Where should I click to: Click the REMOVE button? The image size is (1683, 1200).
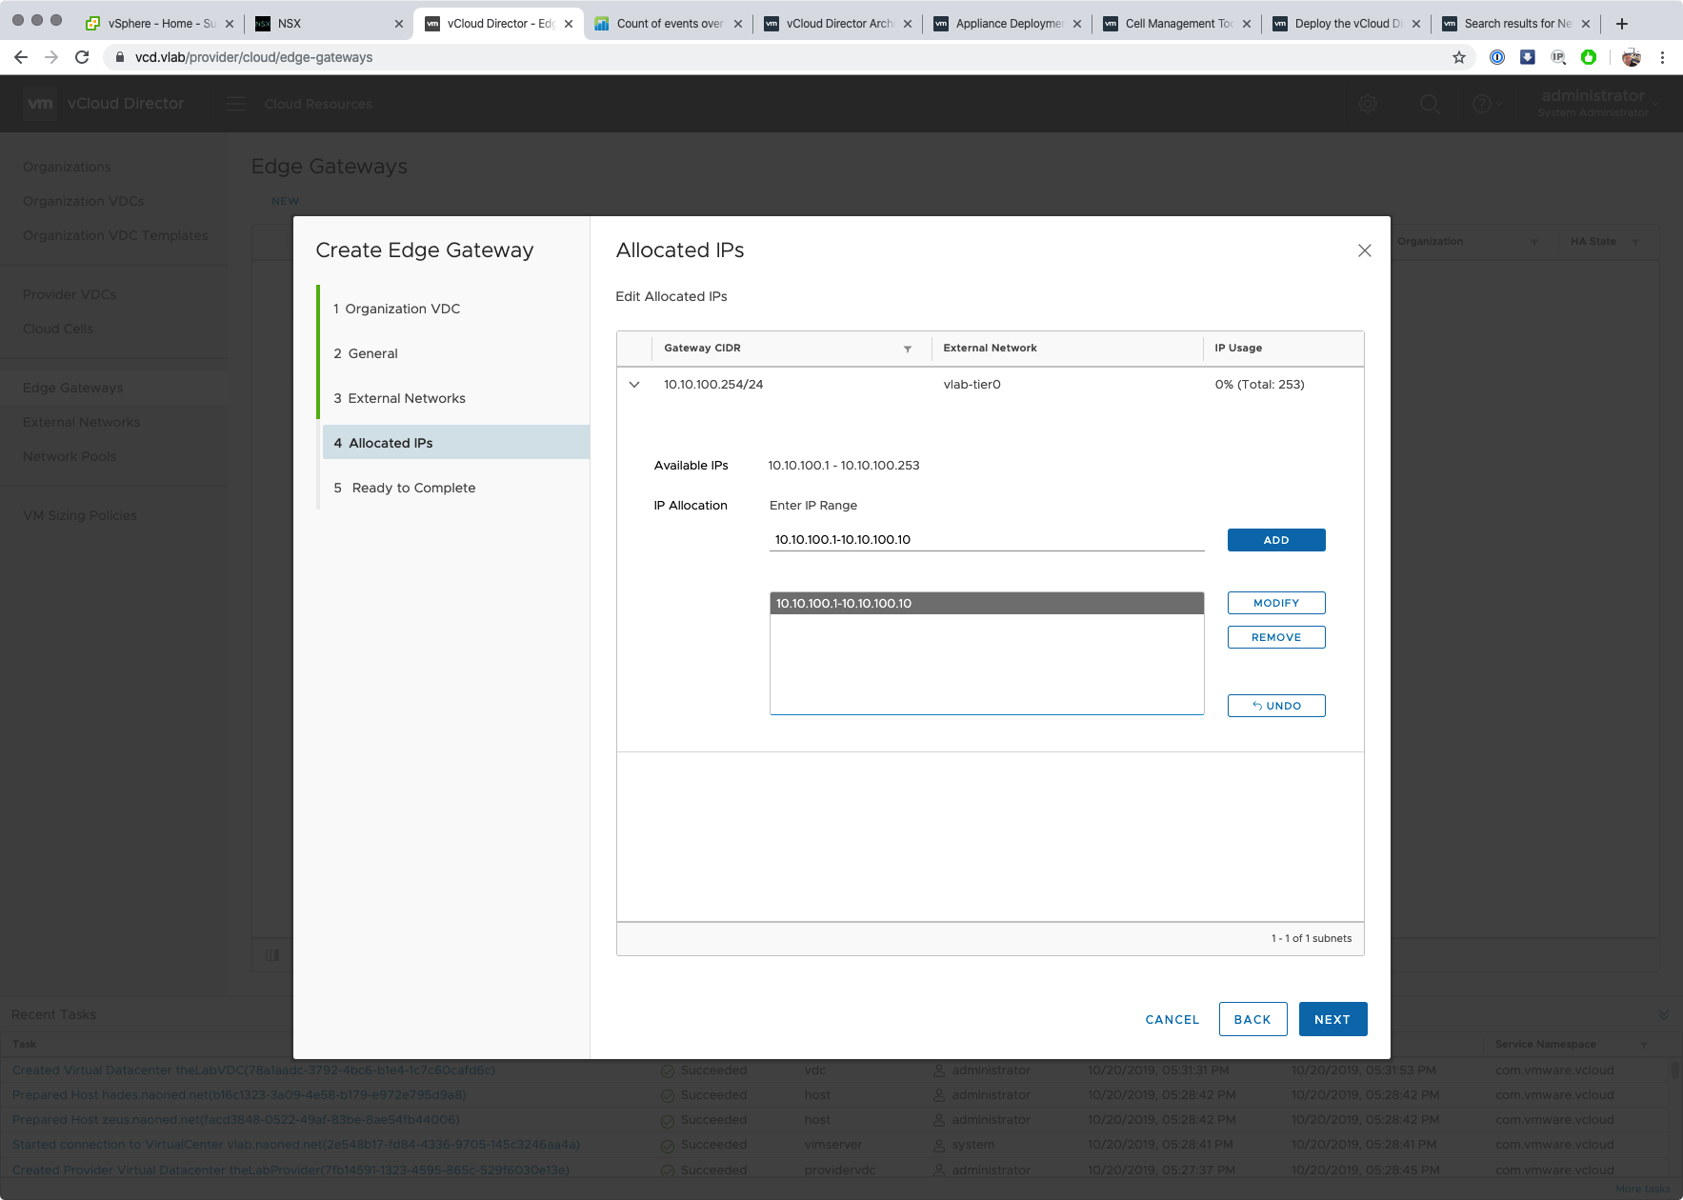point(1276,637)
